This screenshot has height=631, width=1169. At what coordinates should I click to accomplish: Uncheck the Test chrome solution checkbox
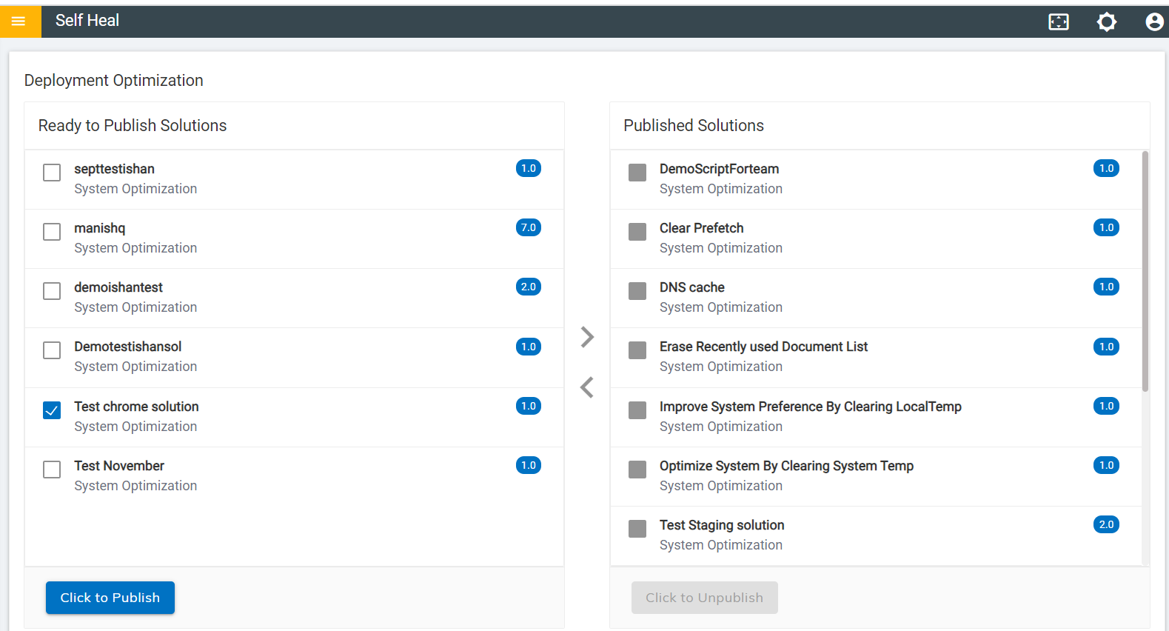tap(52, 410)
